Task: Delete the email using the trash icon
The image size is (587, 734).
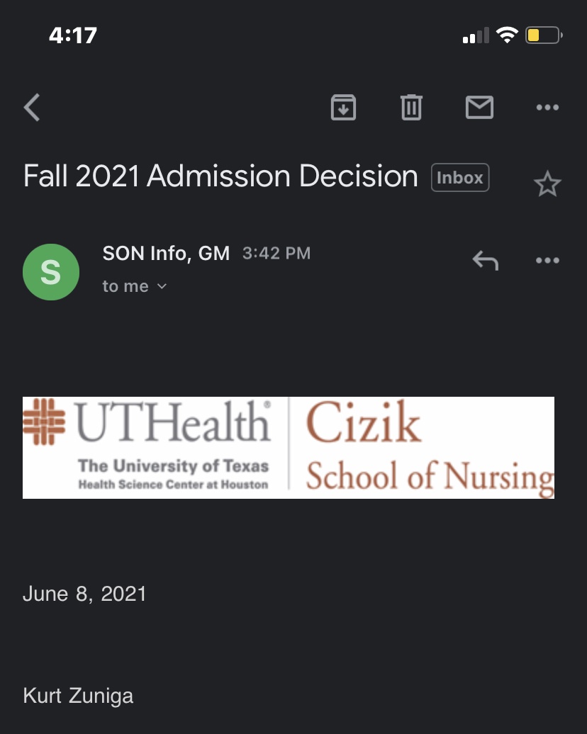Action: 411,107
